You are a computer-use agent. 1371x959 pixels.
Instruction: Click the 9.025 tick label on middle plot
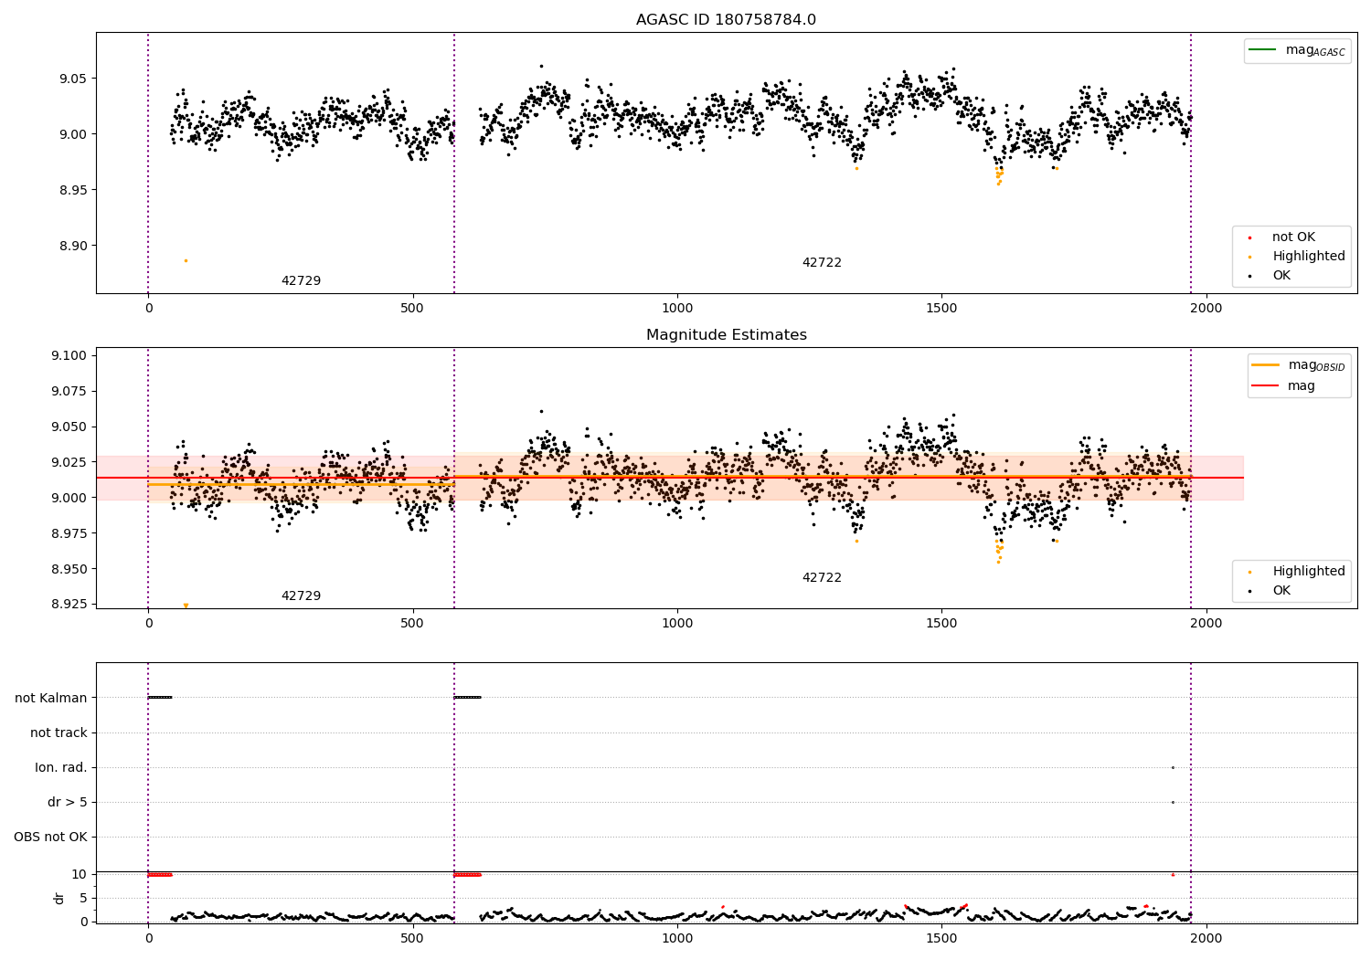pos(69,462)
